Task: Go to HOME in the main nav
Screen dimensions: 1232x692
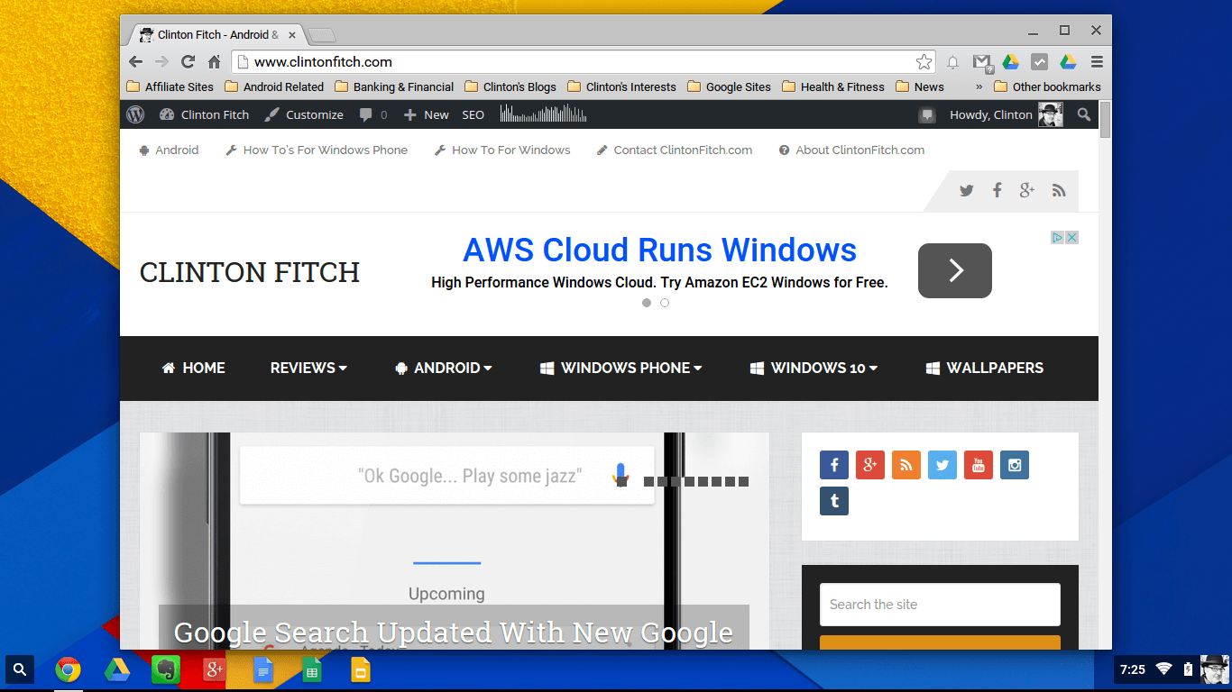Action: 193,368
